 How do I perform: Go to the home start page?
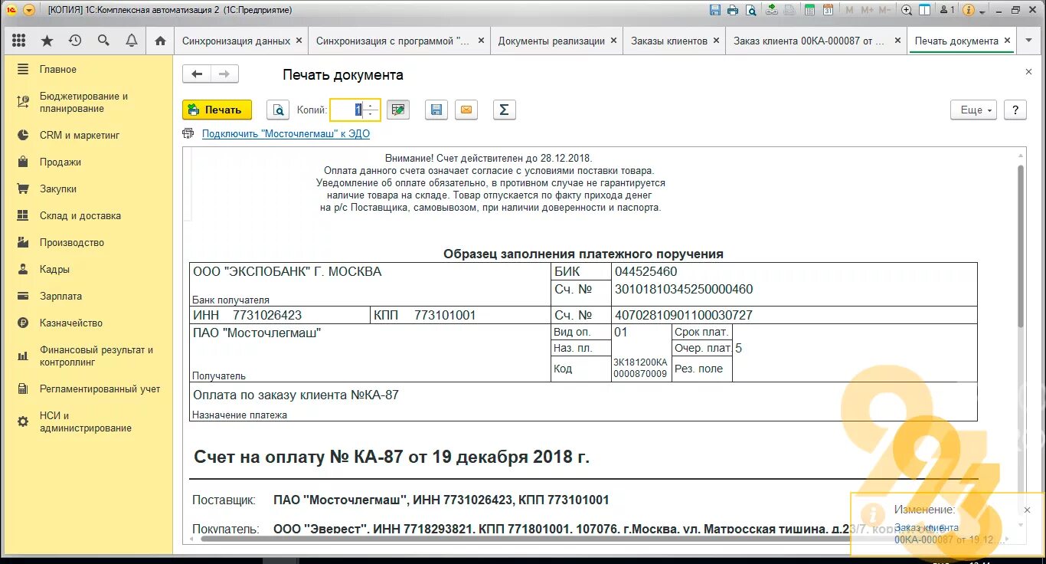click(160, 41)
